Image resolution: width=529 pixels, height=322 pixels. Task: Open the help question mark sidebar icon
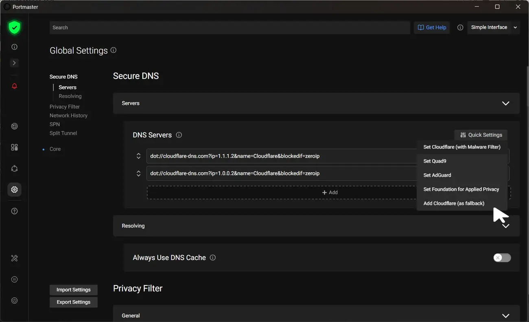pyautogui.click(x=14, y=211)
